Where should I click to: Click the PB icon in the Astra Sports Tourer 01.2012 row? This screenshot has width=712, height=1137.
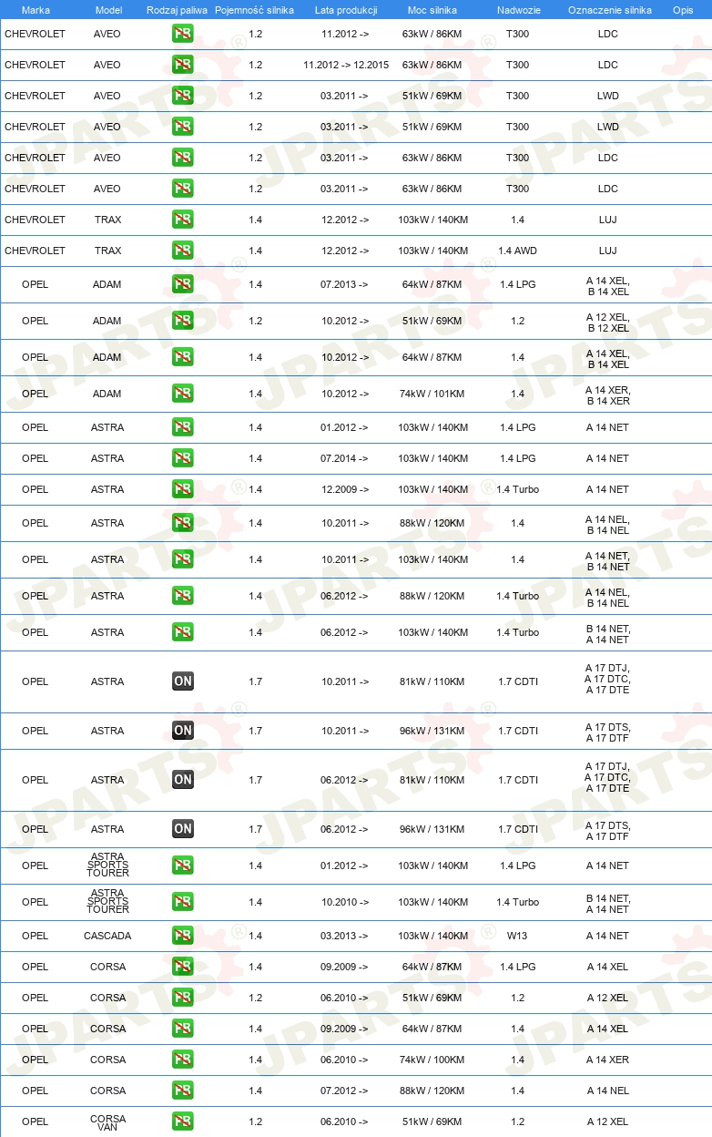coord(183,865)
